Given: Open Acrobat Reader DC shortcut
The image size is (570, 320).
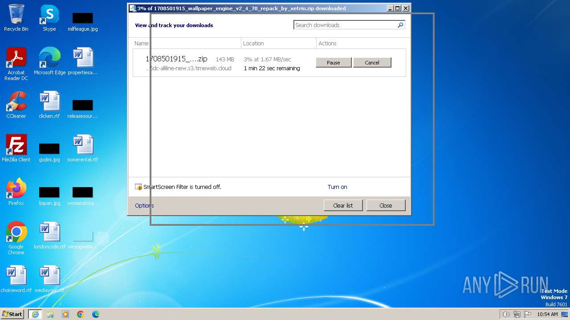Looking at the screenshot, I should coord(16,64).
